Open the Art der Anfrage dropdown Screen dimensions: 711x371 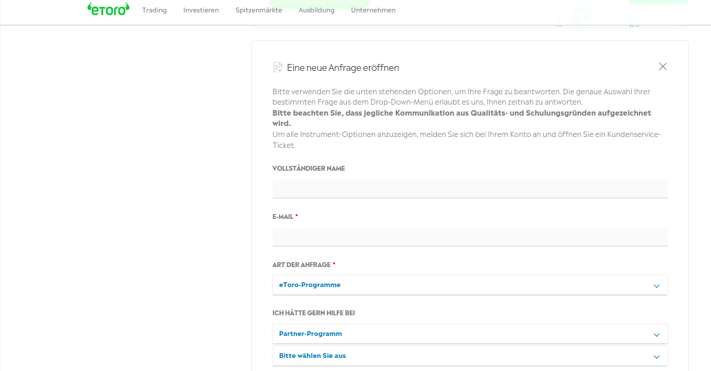pos(470,285)
